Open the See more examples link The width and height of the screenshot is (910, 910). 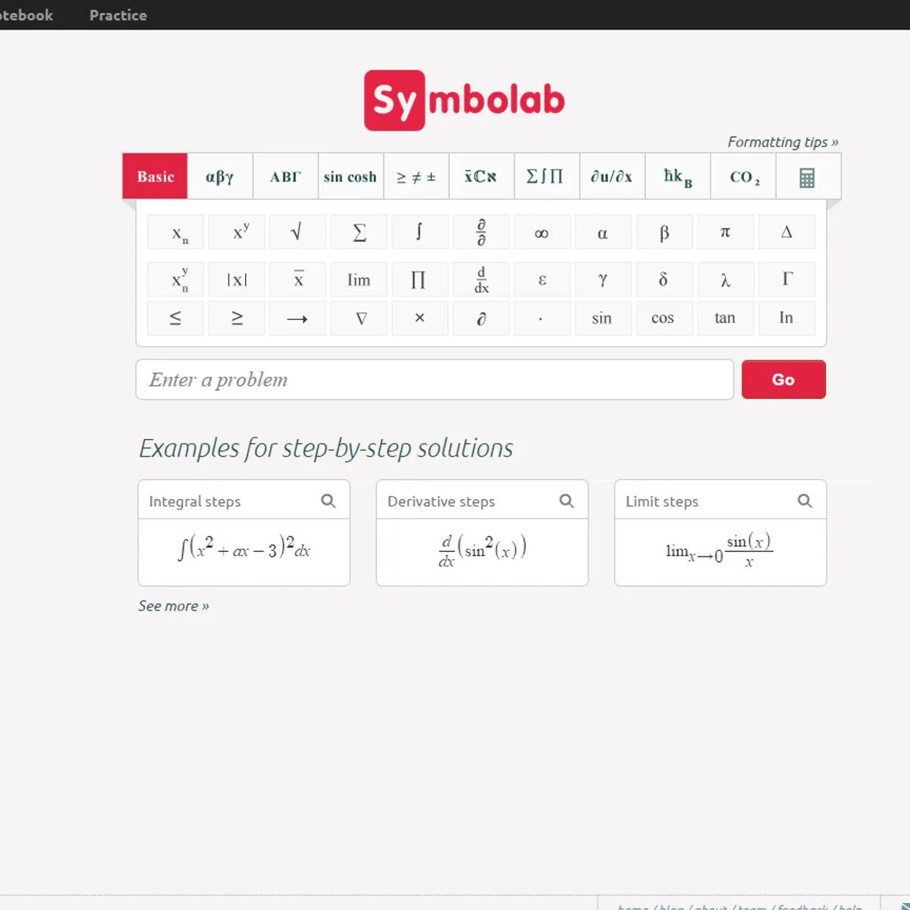[173, 606]
